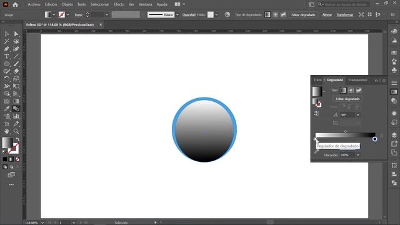Select the Zoom tool
This screenshot has height=225, width=400.
point(16,131)
